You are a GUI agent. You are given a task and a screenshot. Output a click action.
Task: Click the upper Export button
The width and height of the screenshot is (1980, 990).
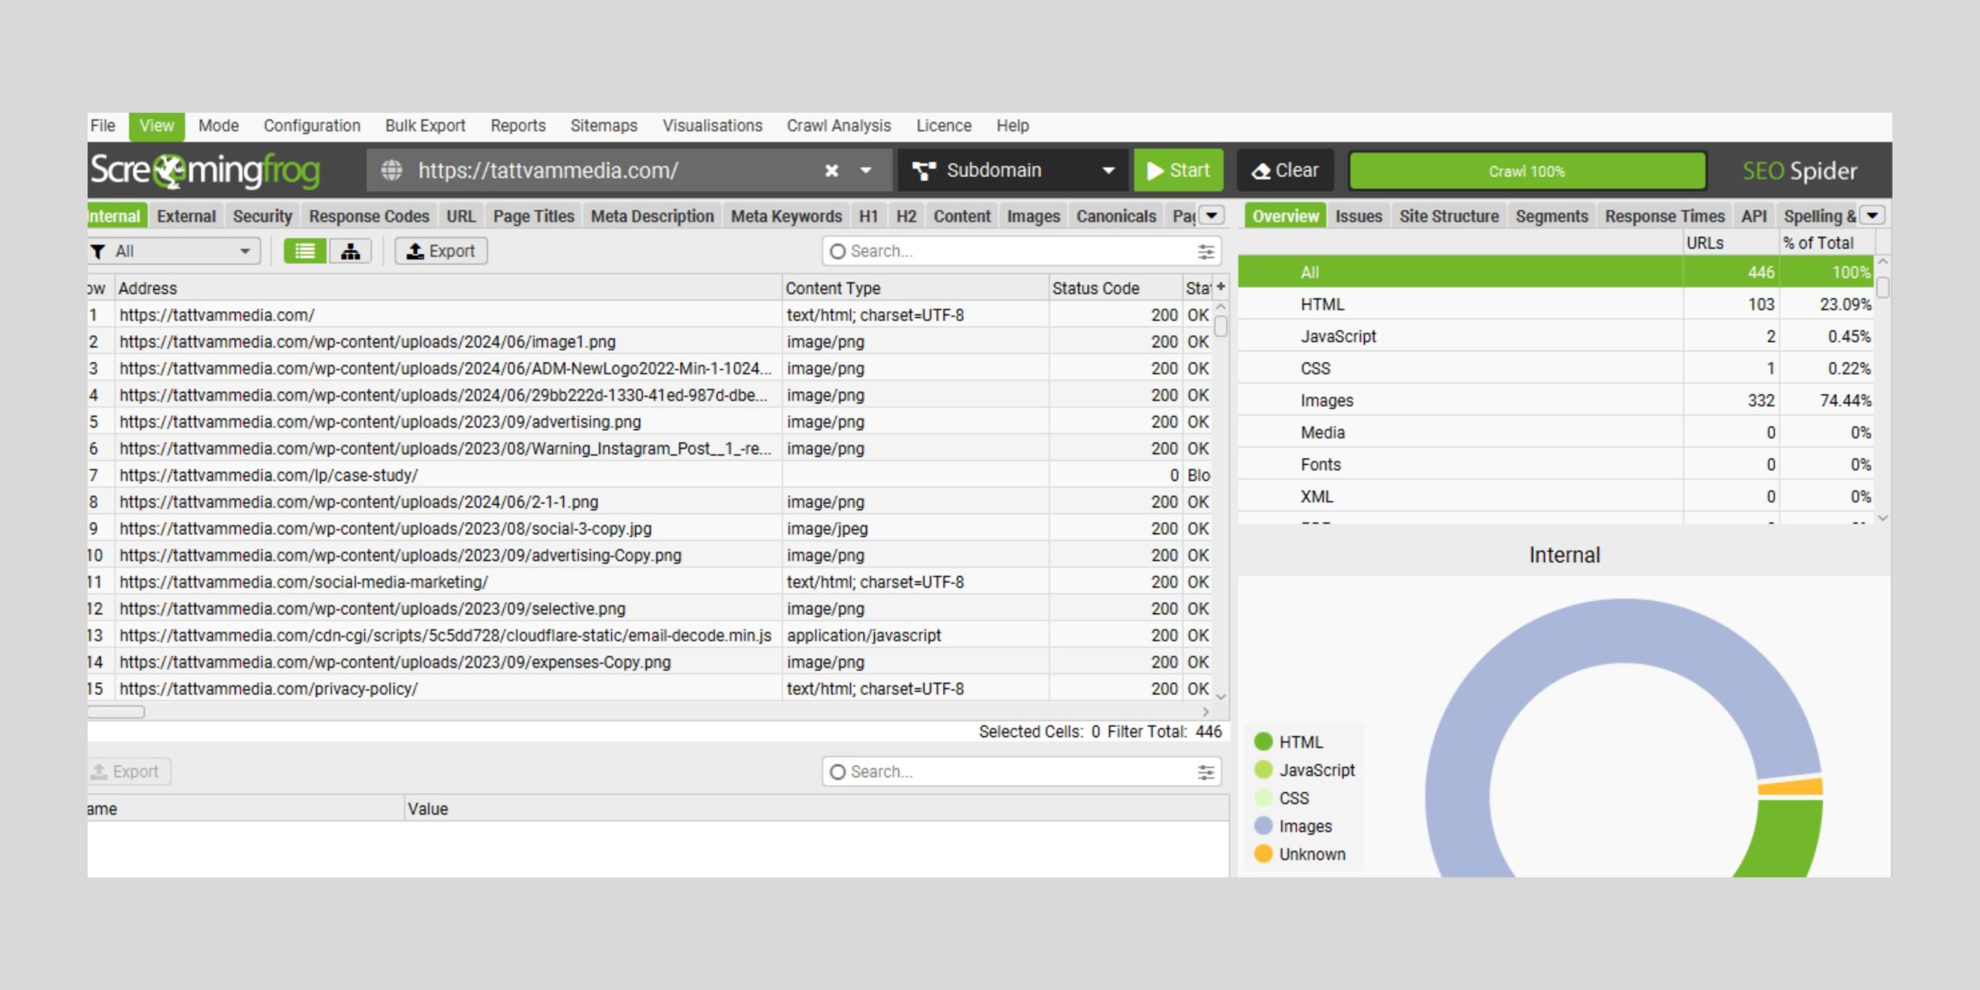pyautogui.click(x=441, y=251)
